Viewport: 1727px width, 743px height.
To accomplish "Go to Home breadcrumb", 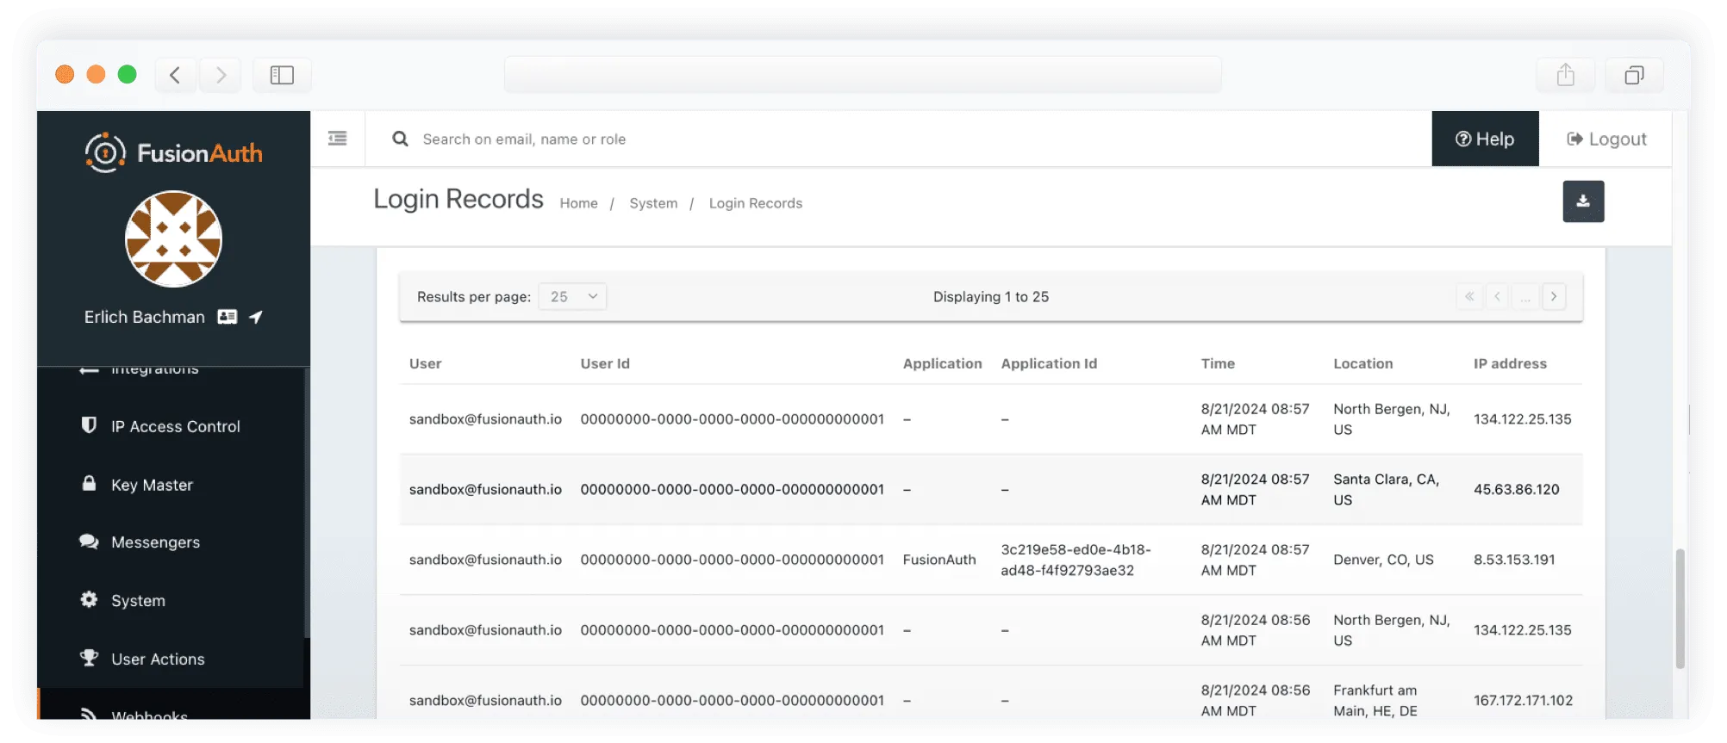I will (578, 203).
